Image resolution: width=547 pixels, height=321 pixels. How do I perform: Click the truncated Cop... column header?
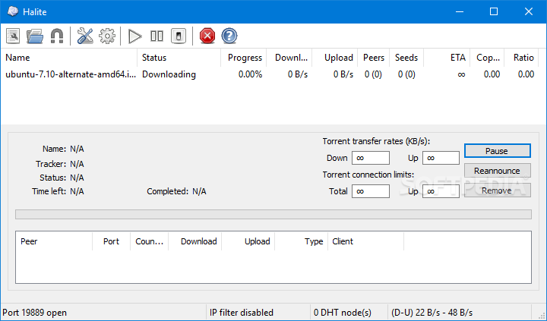point(487,58)
